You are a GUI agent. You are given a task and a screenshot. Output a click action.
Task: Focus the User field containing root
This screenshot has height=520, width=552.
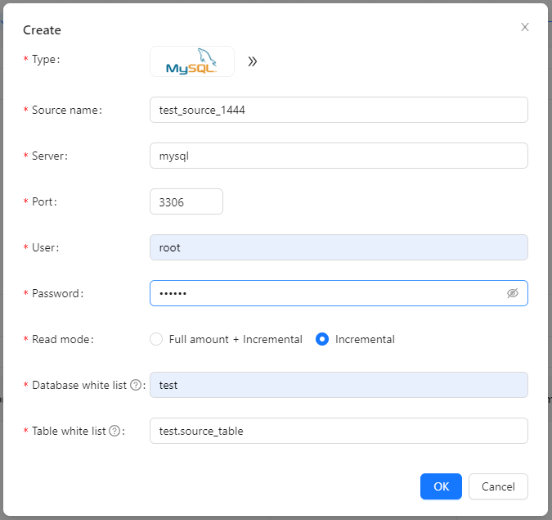pos(339,247)
